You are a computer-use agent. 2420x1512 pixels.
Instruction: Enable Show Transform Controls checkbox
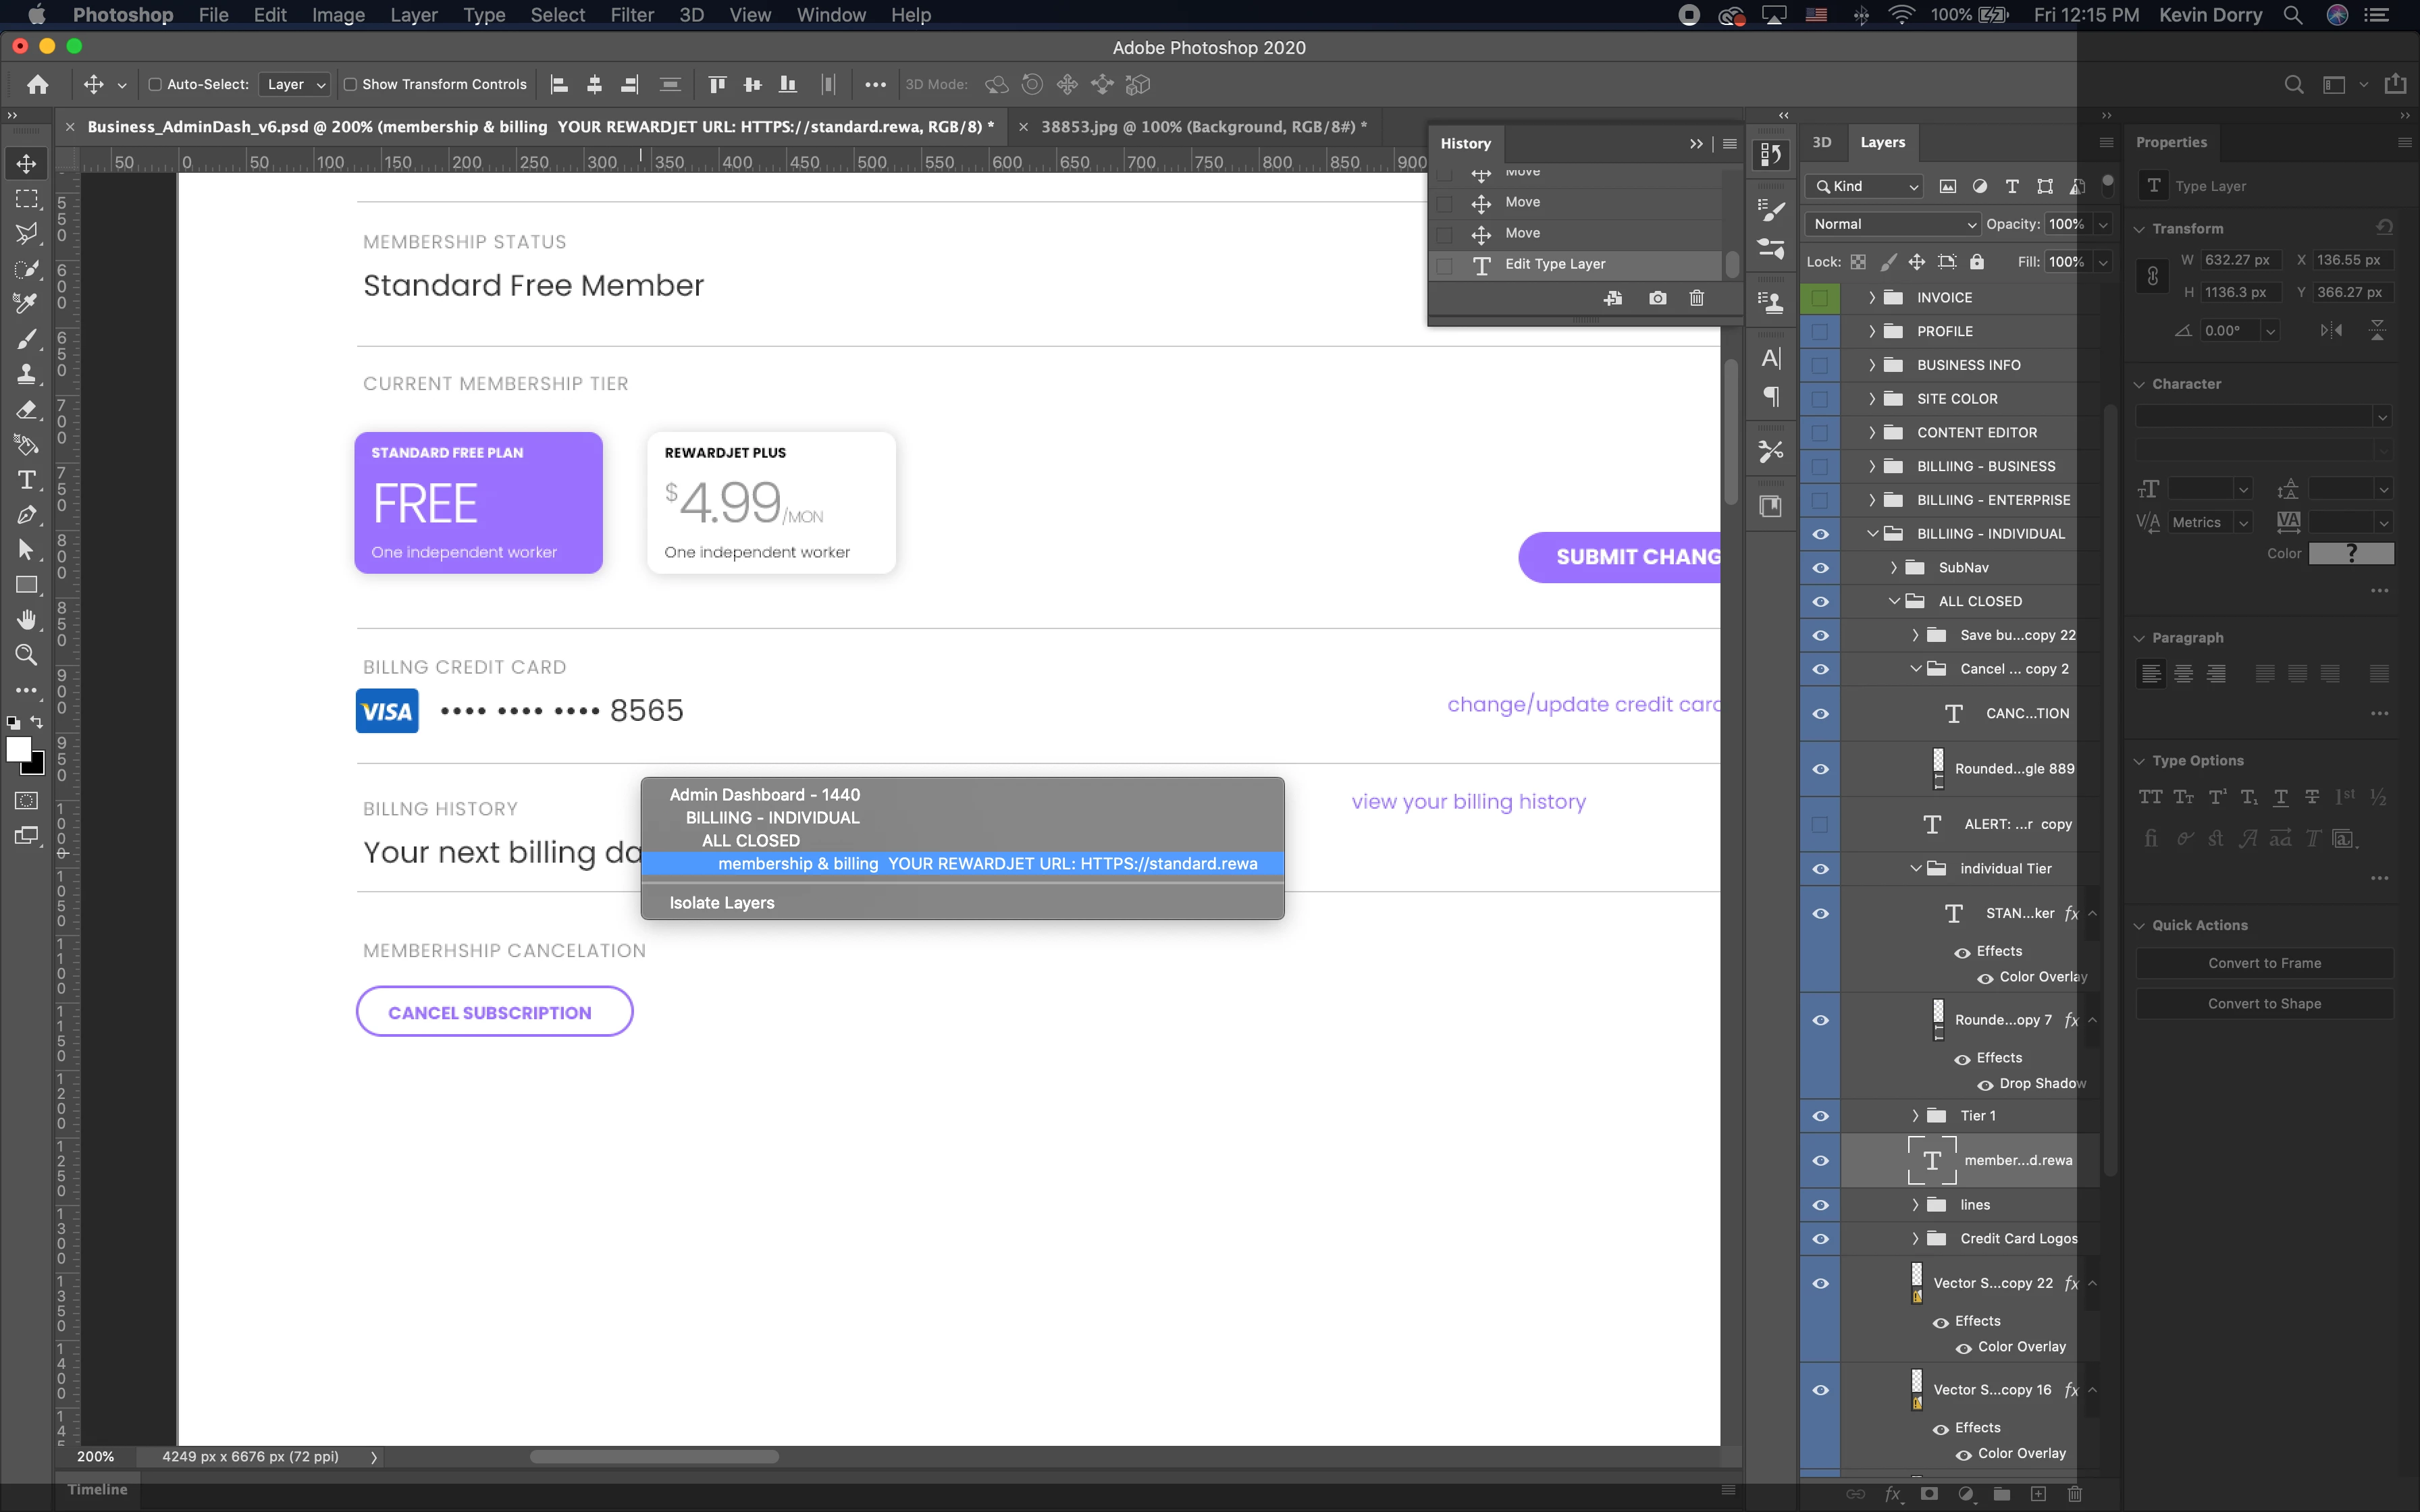click(x=350, y=85)
